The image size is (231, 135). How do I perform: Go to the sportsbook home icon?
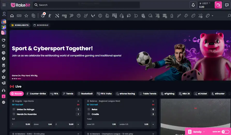[12, 16]
